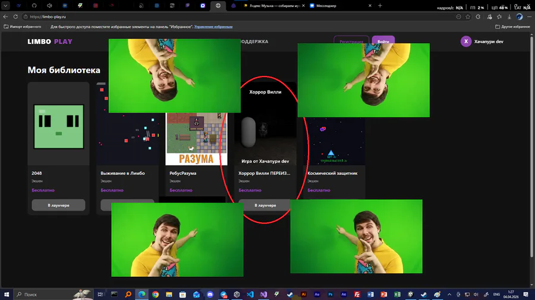This screenshot has width=535, height=300.
Task: Open the Хачапури dev profile
Action: 481,42
